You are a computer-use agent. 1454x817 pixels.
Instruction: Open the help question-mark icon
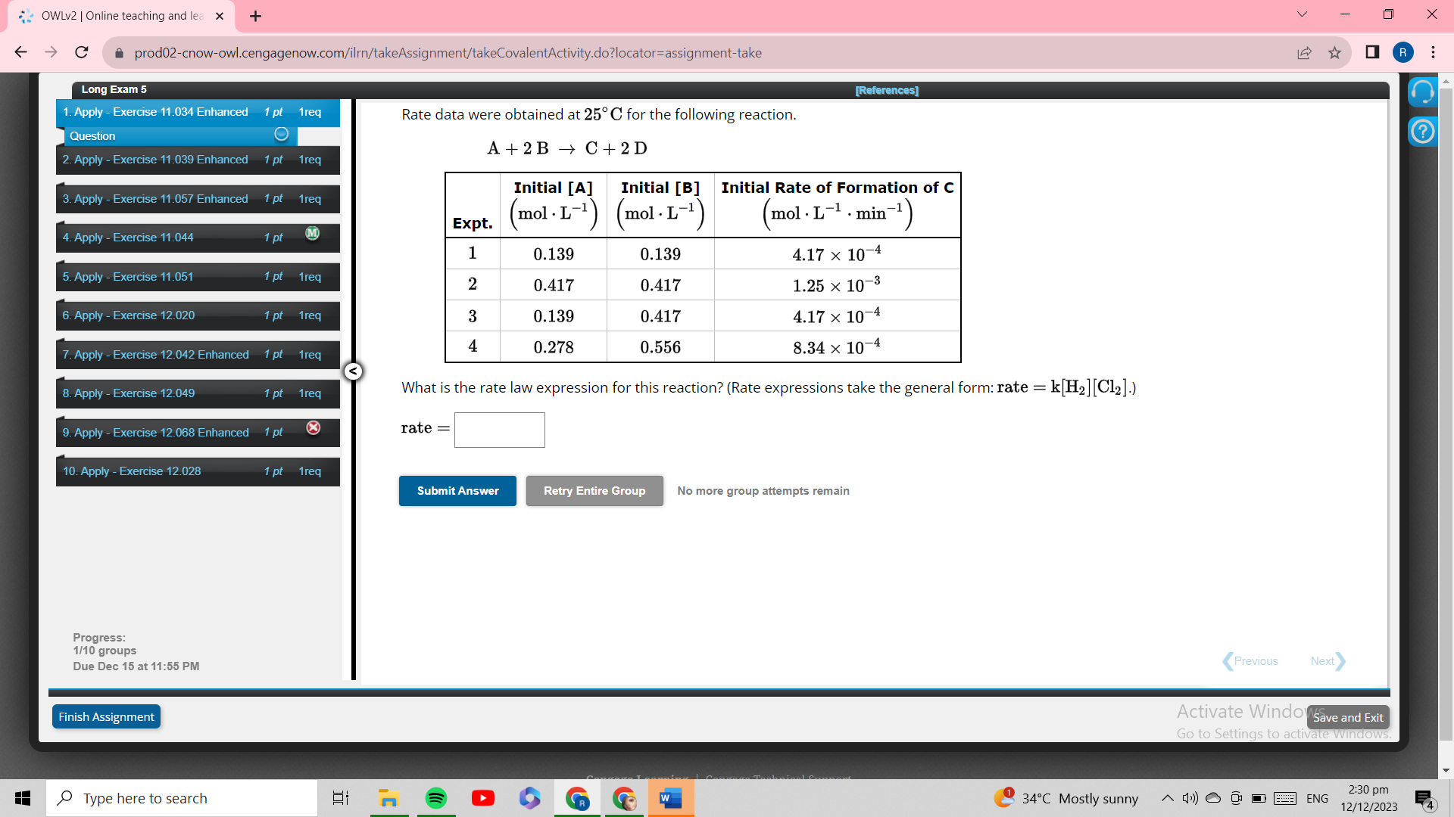(x=1422, y=131)
